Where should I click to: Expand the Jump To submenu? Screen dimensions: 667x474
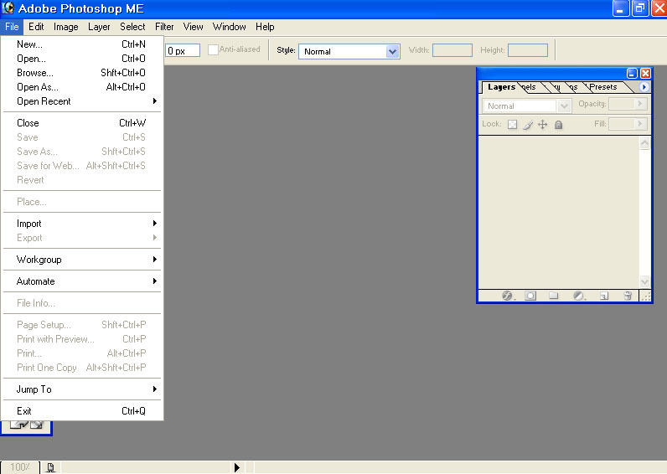click(81, 389)
